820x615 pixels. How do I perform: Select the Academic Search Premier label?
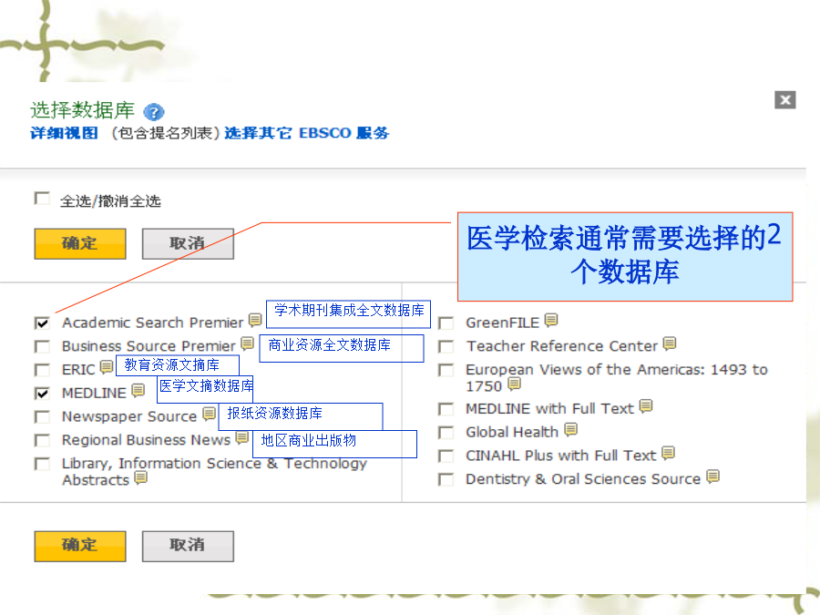(x=153, y=323)
